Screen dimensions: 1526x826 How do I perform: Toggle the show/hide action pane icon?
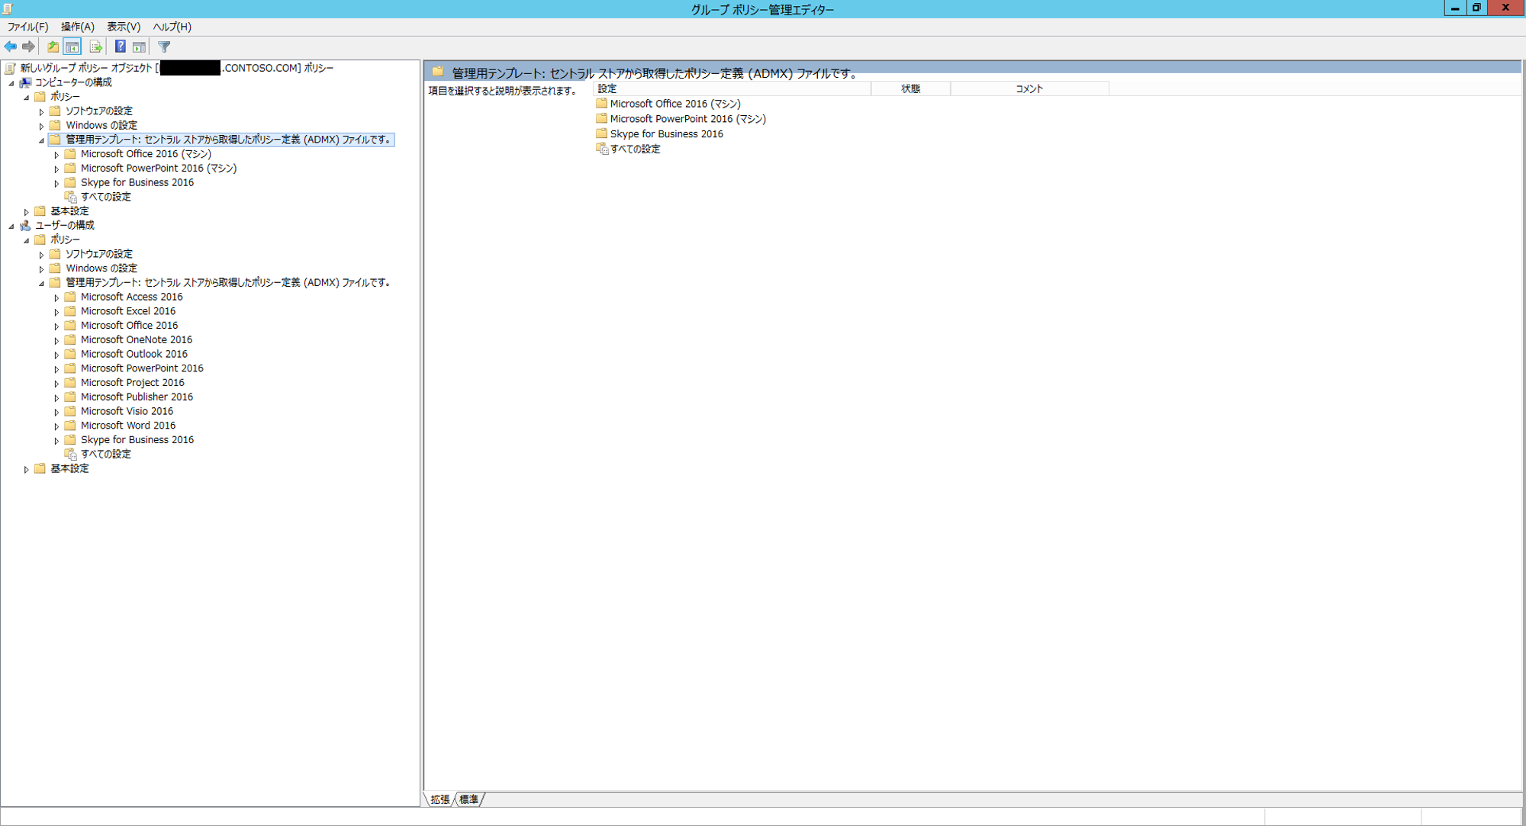[139, 47]
